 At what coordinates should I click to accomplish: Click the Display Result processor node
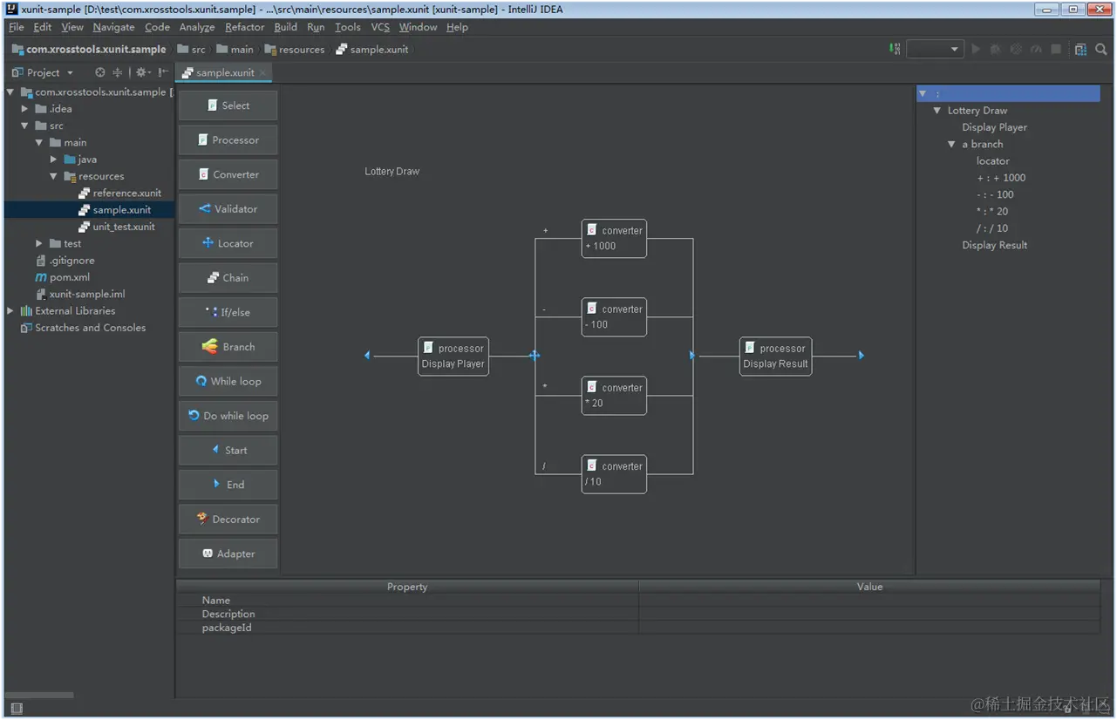775,357
